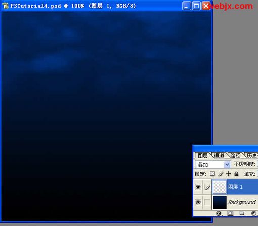Hide the Background layer eye icon
258x226 pixels.
198,202
